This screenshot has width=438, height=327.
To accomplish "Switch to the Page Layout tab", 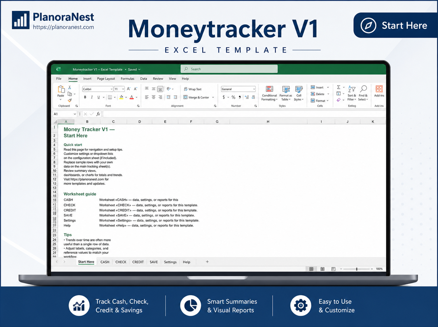I will (106, 78).
